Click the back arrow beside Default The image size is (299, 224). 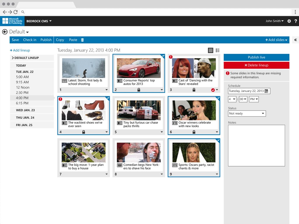coord(5,32)
